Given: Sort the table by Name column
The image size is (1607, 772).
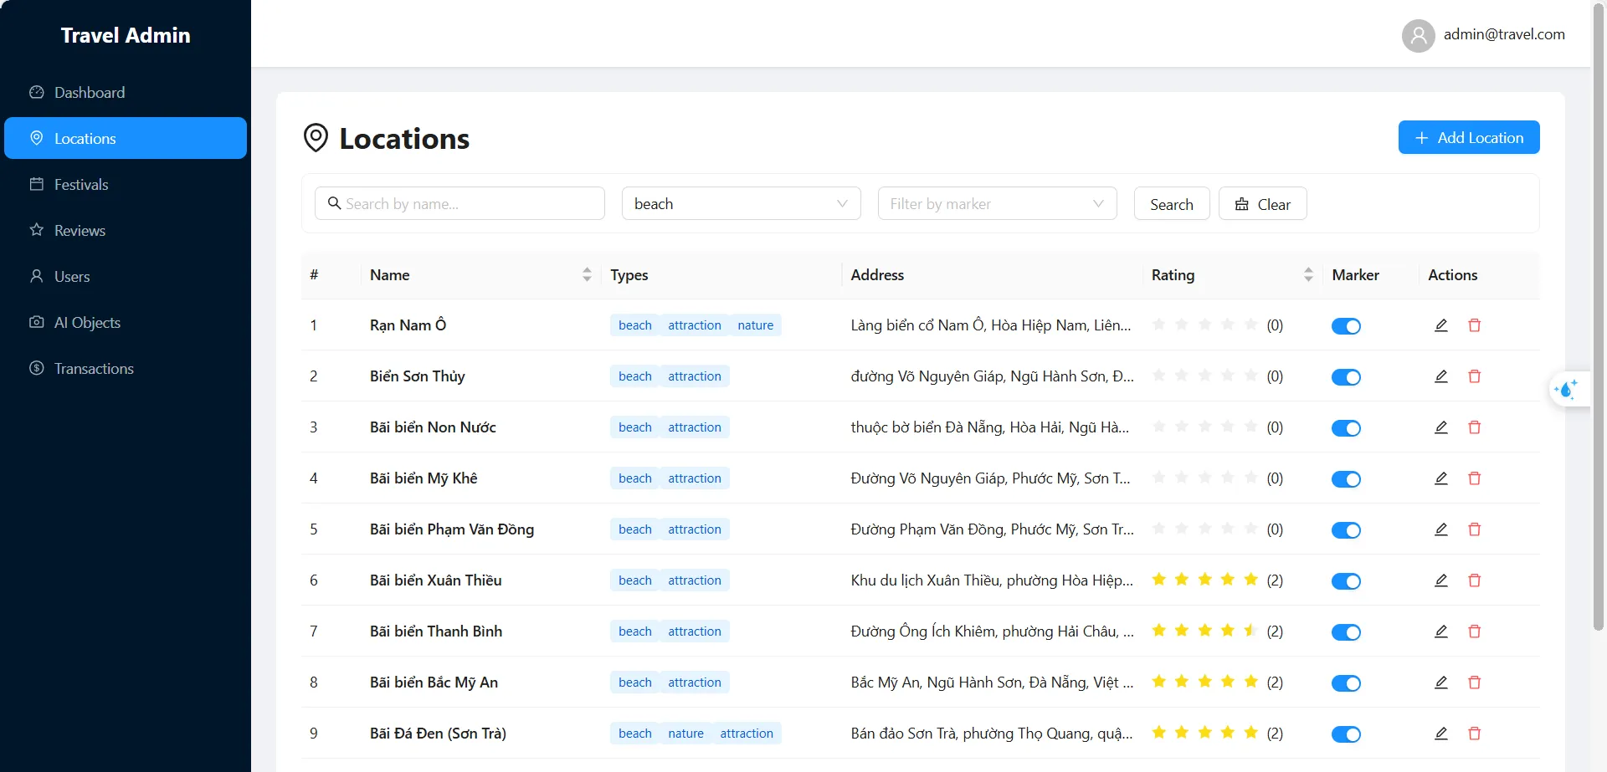Looking at the screenshot, I should 587,274.
